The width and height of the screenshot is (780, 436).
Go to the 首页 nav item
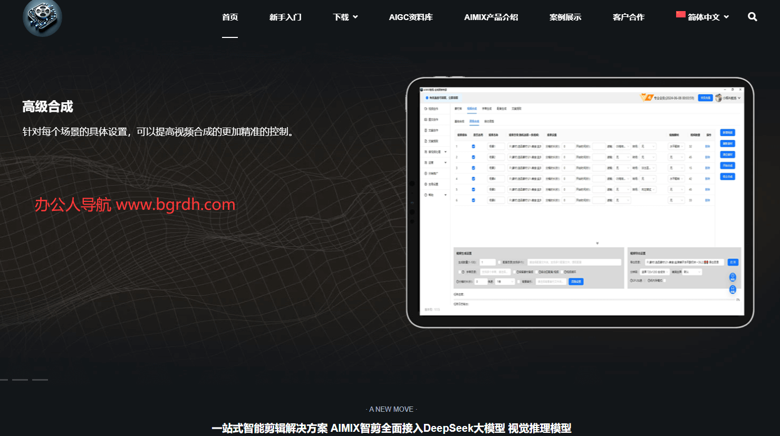coord(230,17)
